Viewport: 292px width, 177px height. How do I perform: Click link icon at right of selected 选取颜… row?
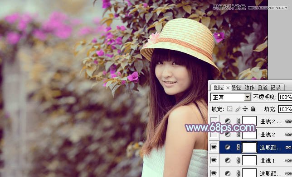click(288, 147)
